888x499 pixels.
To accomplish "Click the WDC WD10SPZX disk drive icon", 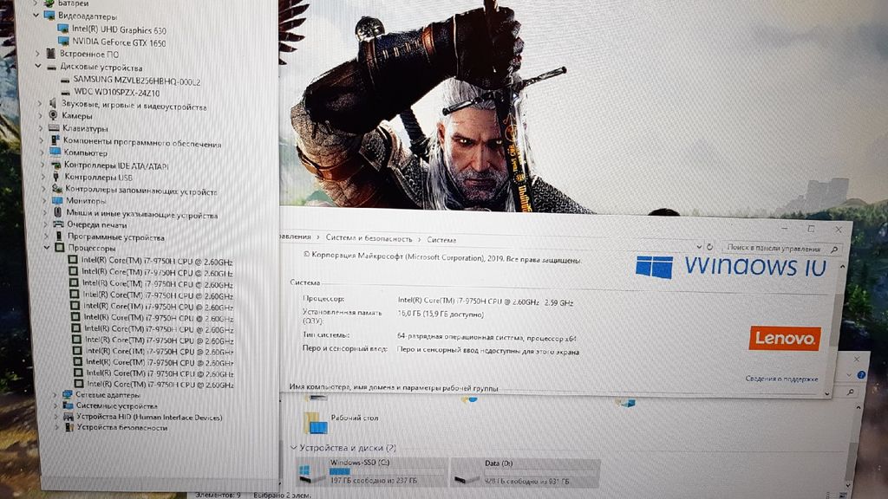I will [x=66, y=92].
